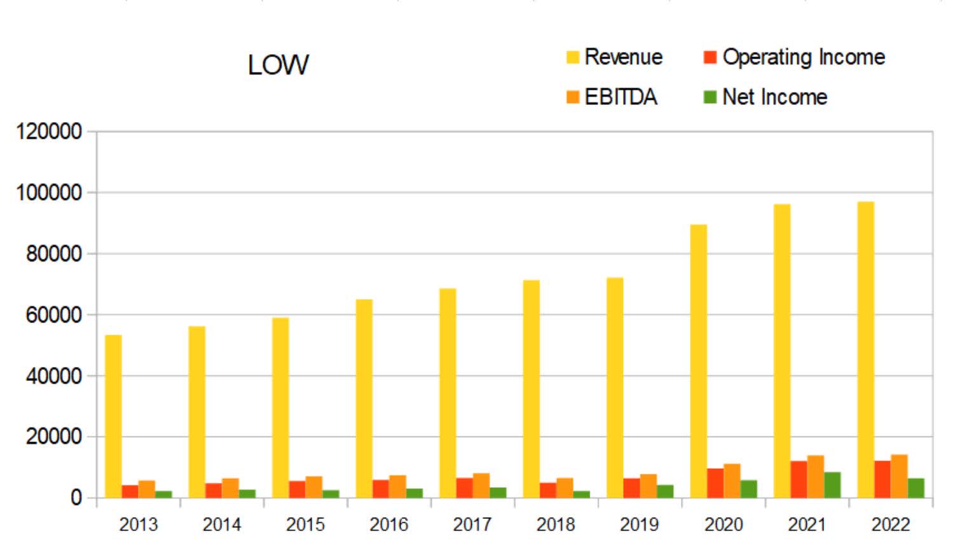The width and height of the screenshot is (955, 554).
Task: Click the 2019 Revenue bar
Action: pyautogui.click(x=615, y=387)
